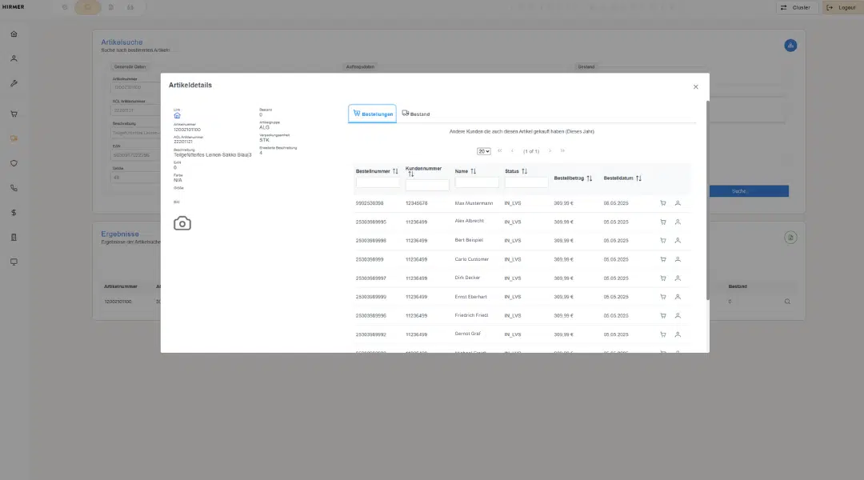864x480 pixels.
Task: Go to next page in paginator
Action: [x=550, y=151]
